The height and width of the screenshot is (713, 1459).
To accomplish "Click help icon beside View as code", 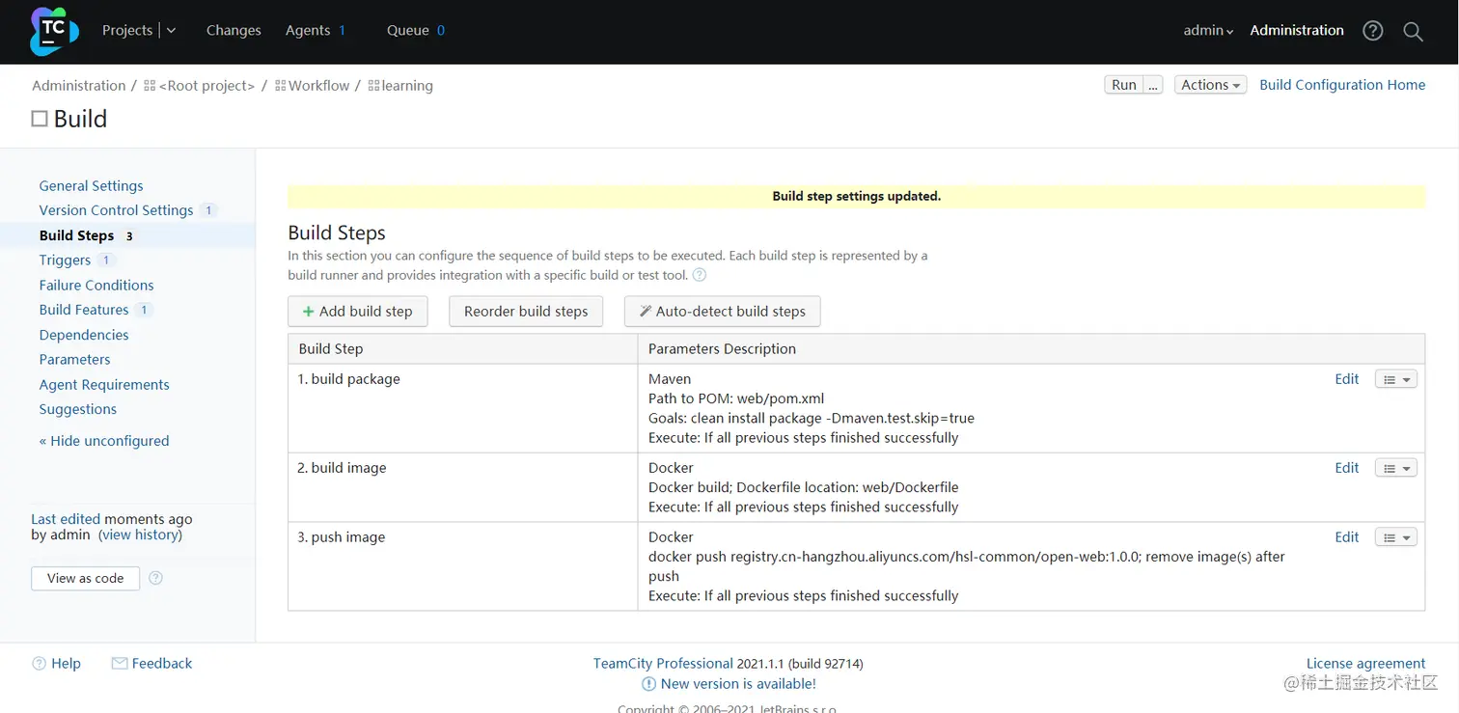I will 155,578.
